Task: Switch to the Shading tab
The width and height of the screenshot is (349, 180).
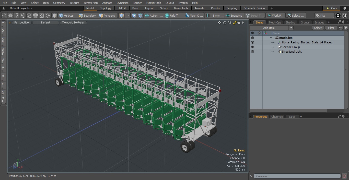Action: [x=290, y=22]
